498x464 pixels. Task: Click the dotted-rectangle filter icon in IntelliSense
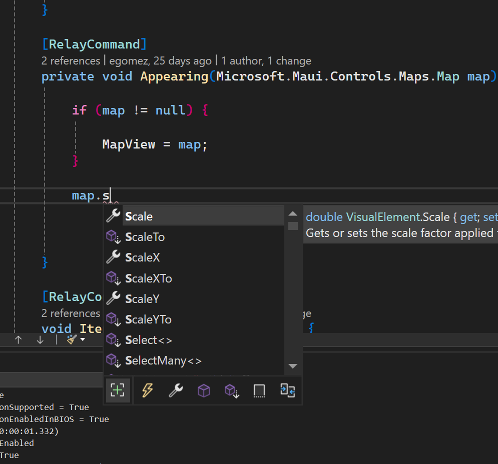tap(259, 390)
